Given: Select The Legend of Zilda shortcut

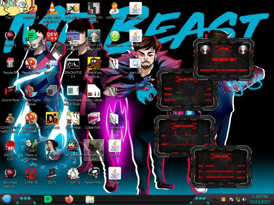Looking at the screenshot, I should click(x=73, y=150).
